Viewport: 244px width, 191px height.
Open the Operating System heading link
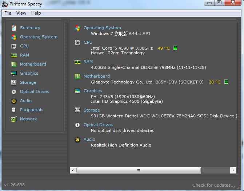102,28
